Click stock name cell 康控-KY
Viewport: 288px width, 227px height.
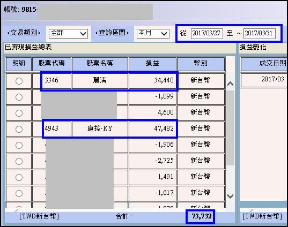(x=100, y=129)
